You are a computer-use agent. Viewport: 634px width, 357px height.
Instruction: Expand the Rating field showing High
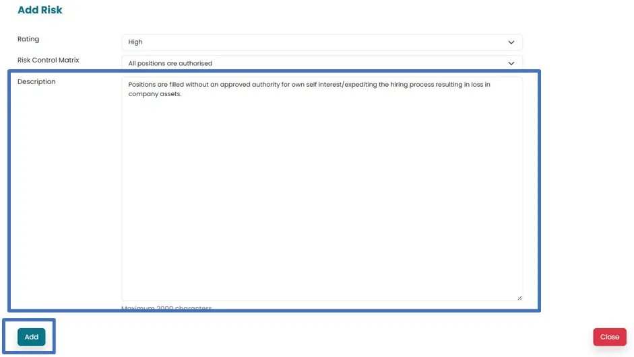[321, 42]
